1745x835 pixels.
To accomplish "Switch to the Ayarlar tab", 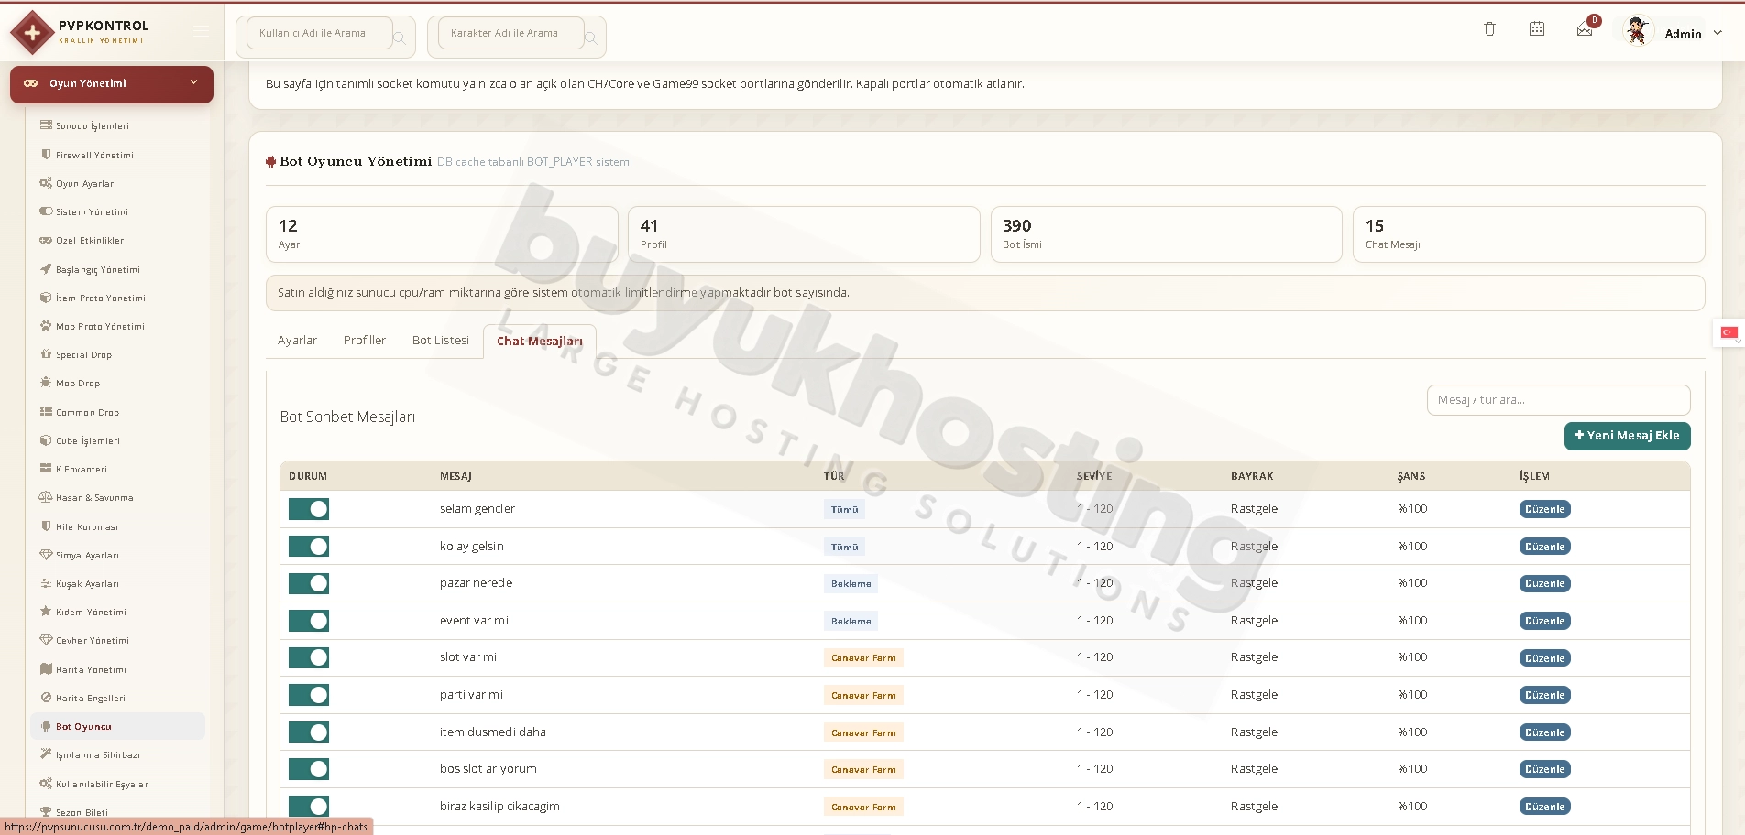I will (297, 341).
